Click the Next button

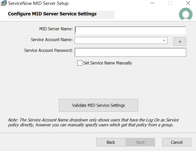click(140, 142)
